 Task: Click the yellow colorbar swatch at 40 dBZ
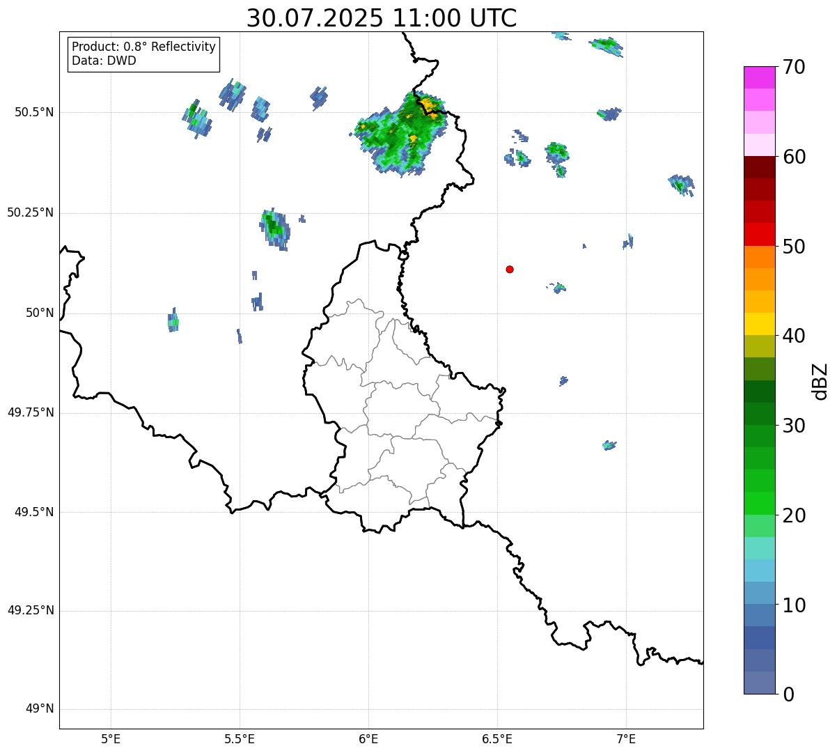point(759,325)
